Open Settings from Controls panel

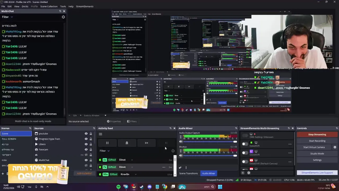pos(317,160)
